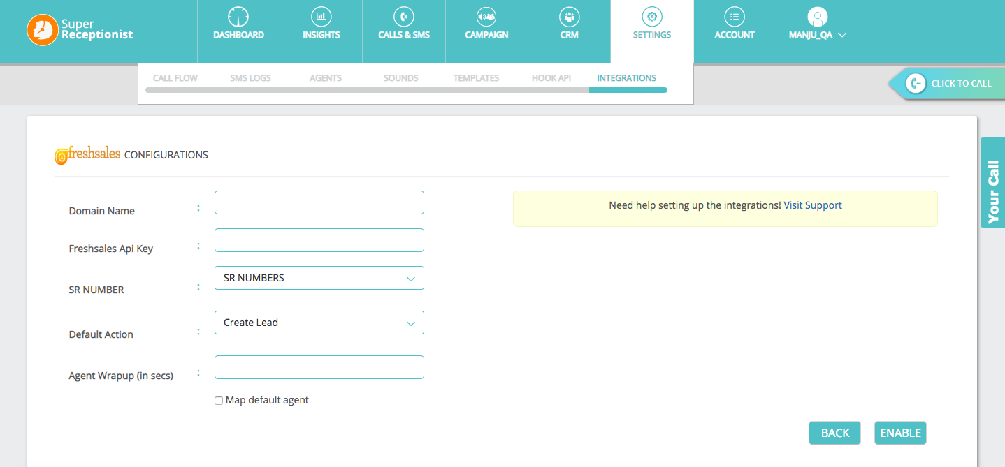Click the Settings gear icon

[651, 16]
